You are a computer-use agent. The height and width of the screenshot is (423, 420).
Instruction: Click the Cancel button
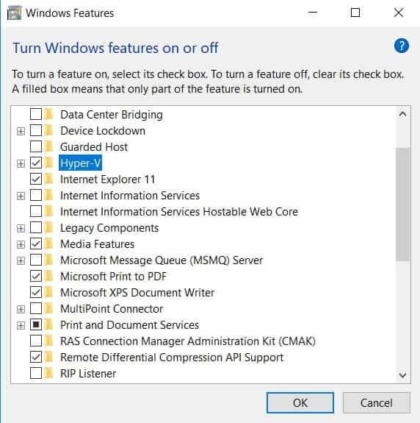pyautogui.click(x=377, y=402)
